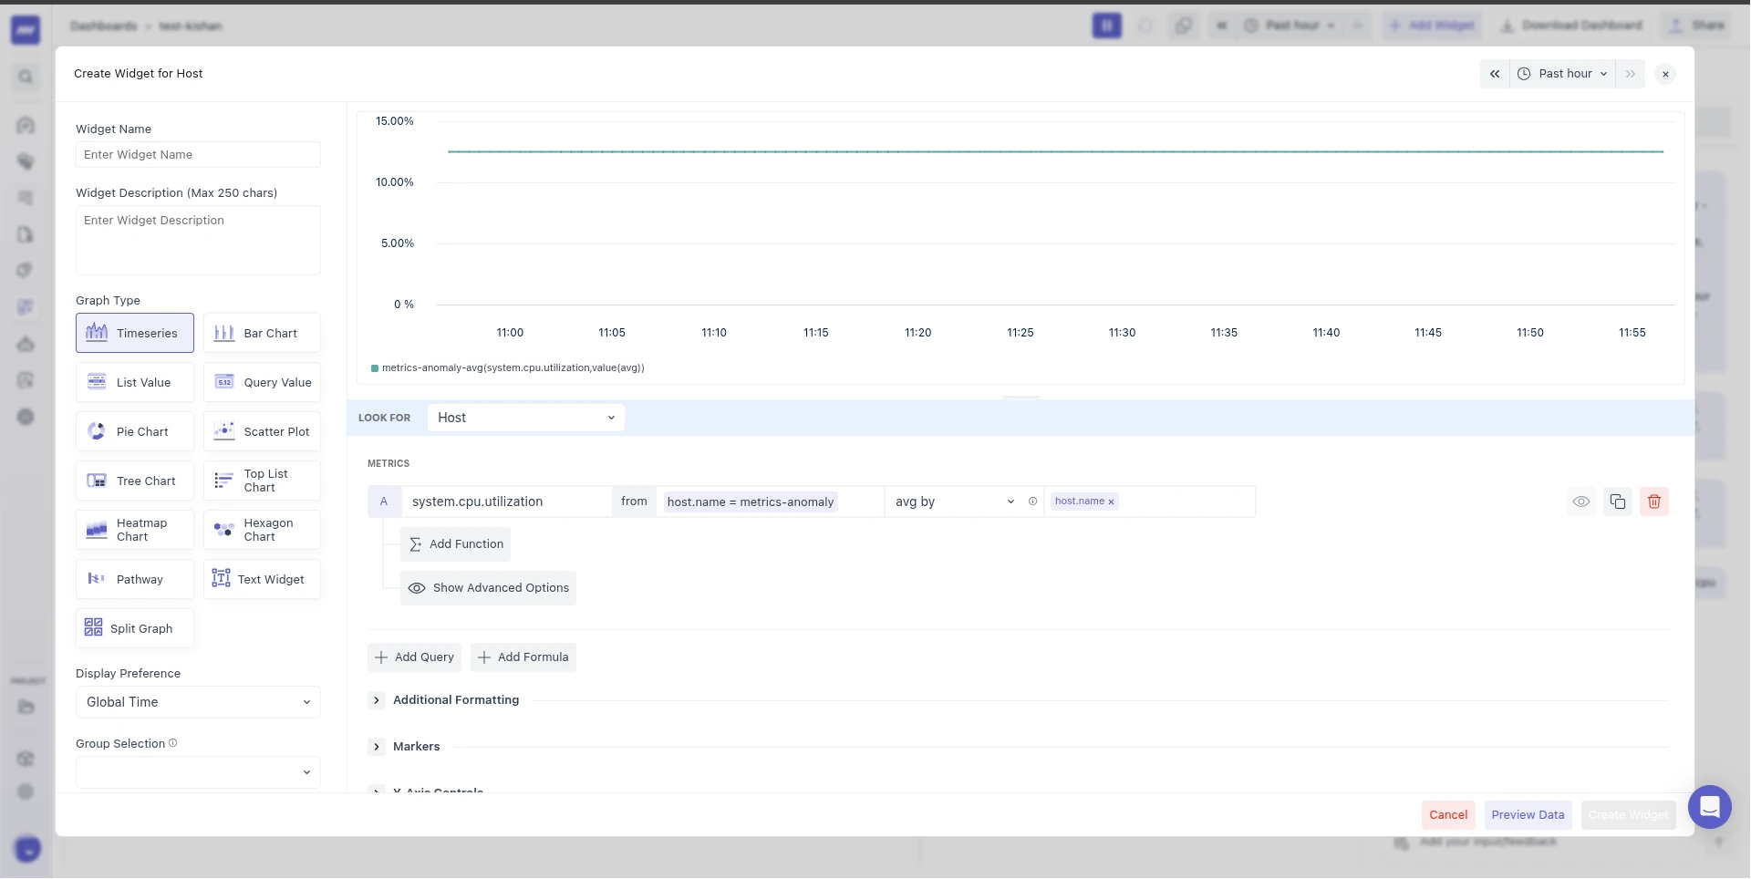Click the Add Query button

click(414, 657)
